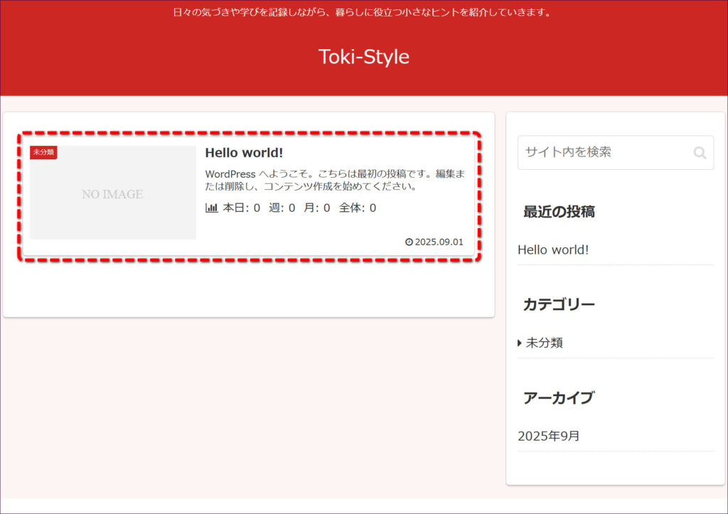Select Hello world! under 最近の投稿

pos(553,250)
